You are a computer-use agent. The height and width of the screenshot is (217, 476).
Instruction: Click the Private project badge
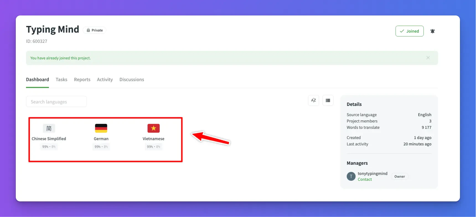(95, 30)
